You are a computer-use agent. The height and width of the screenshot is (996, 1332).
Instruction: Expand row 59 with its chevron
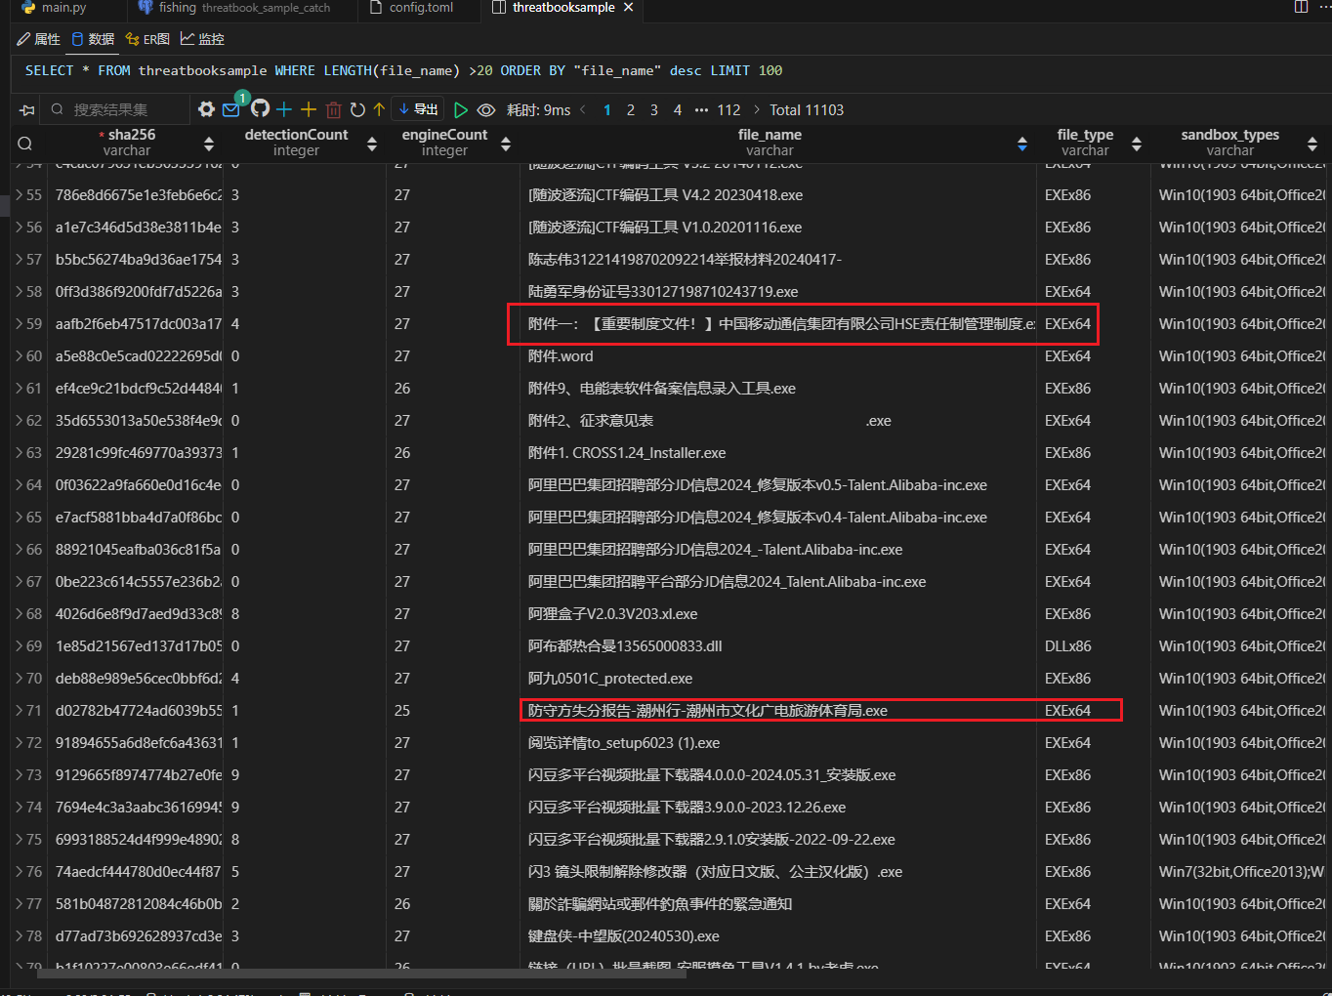pos(19,324)
